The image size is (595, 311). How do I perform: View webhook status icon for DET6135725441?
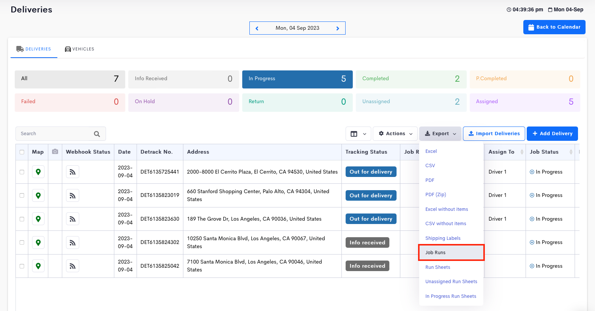point(72,172)
